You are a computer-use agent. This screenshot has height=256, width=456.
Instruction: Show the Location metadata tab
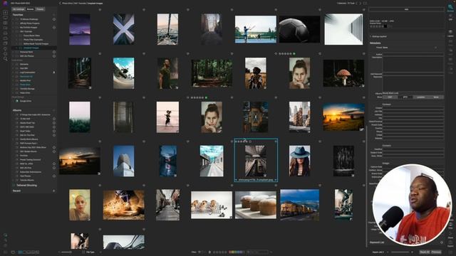420,97
